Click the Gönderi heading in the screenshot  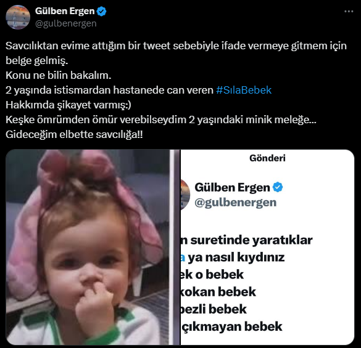pos(267,158)
